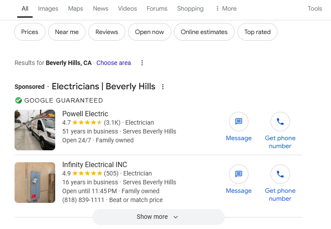Message Infinity Electrical INC via chat icon
This screenshot has height=229, width=331.
tap(239, 174)
